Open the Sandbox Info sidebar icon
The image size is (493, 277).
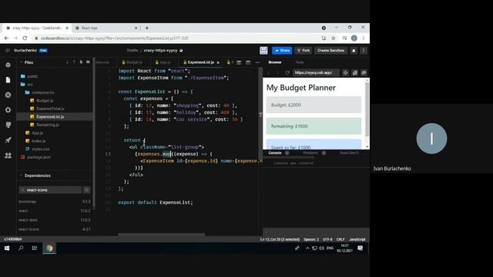[x=8, y=65]
